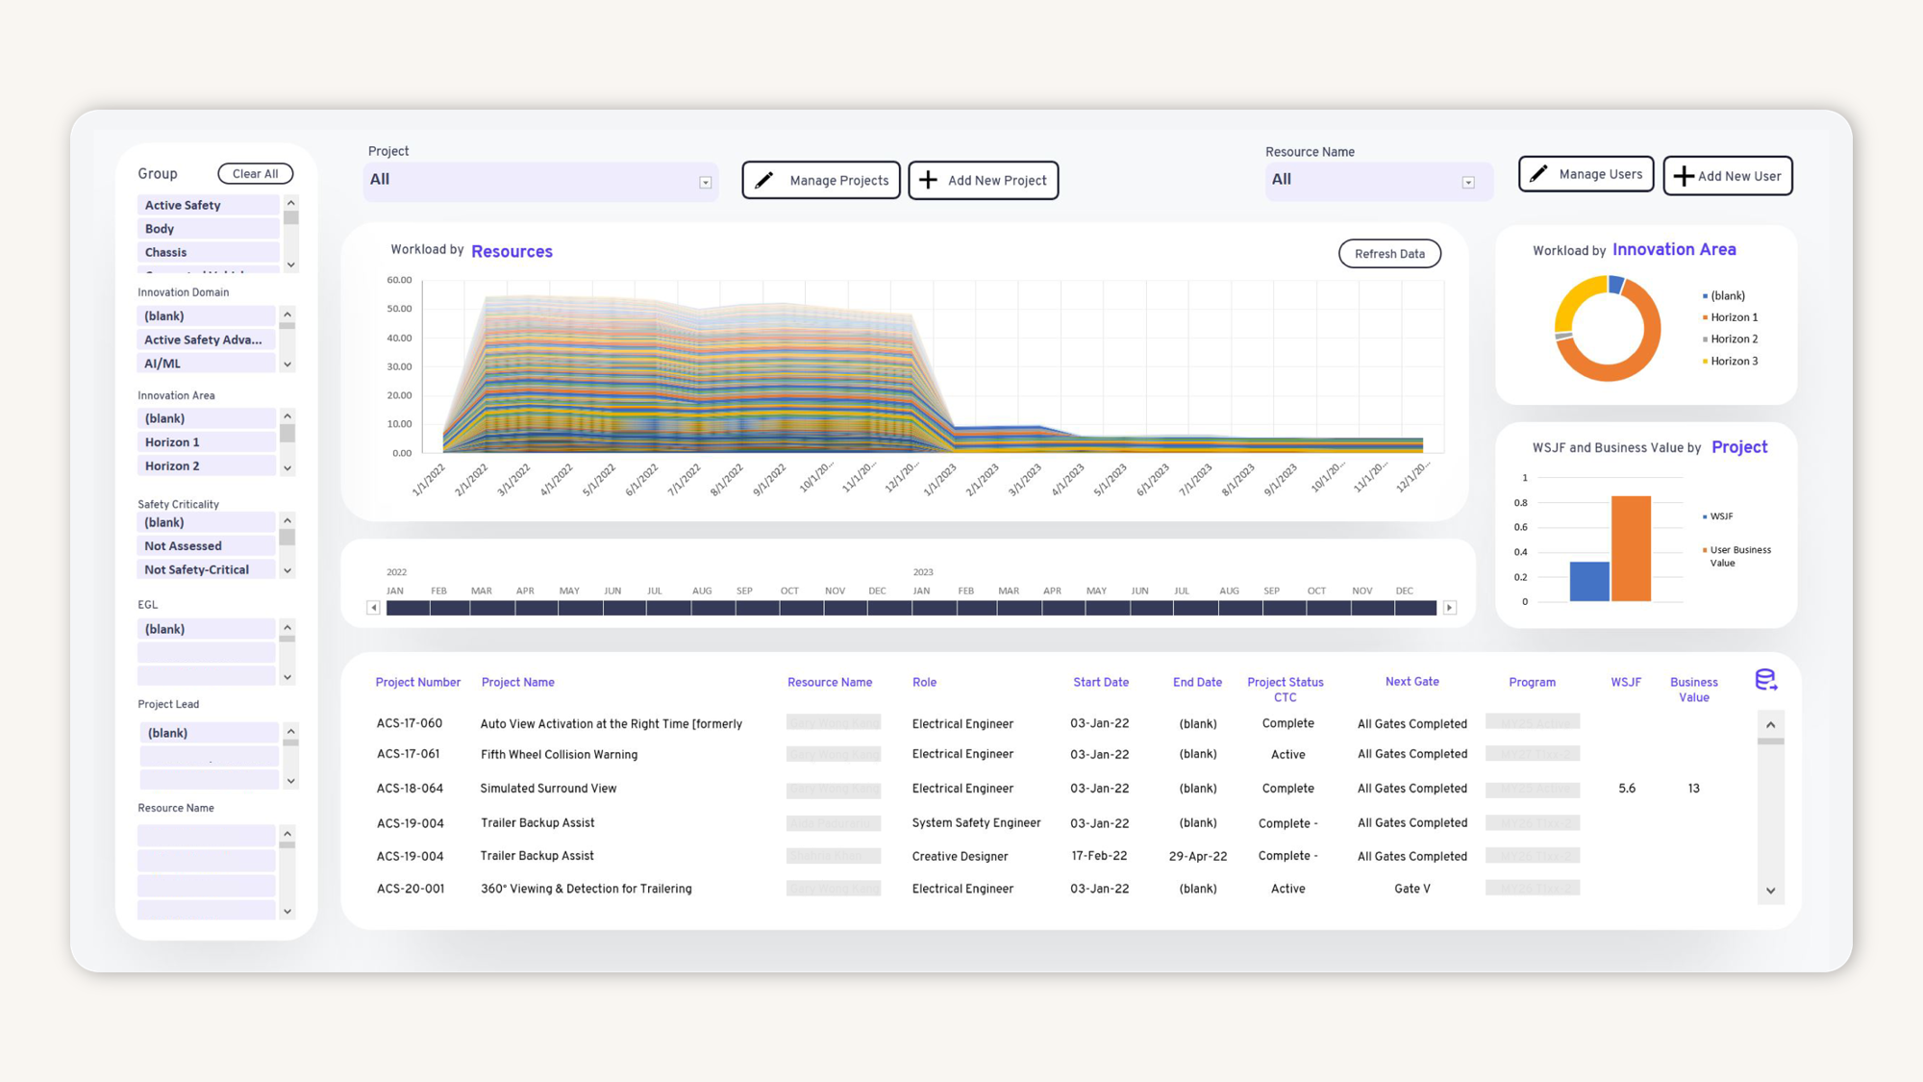Click the pencil icon on Manage Projects
The width and height of the screenshot is (1923, 1082).
point(764,180)
